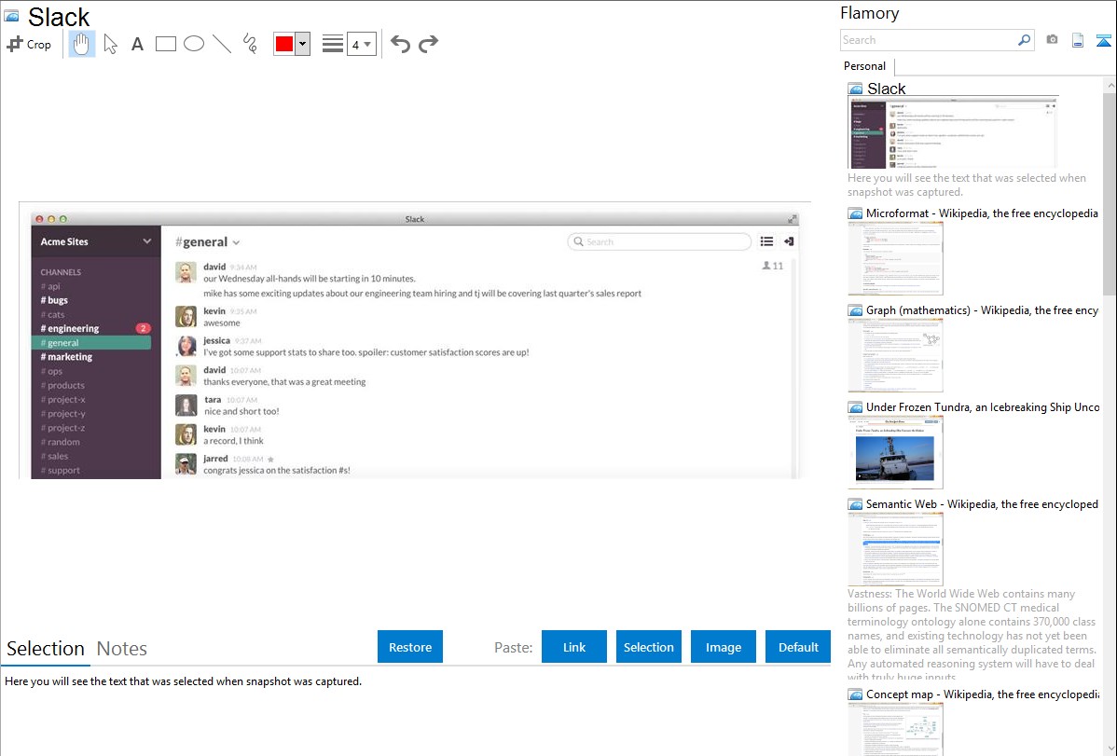Click jessica's avatar in the chat
Image resolution: width=1117 pixels, height=756 pixels.
point(186,346)
